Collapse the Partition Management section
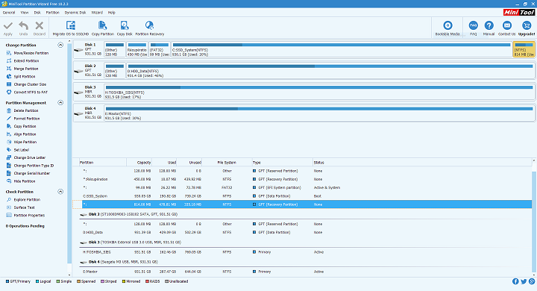 [x=60, y=102]
